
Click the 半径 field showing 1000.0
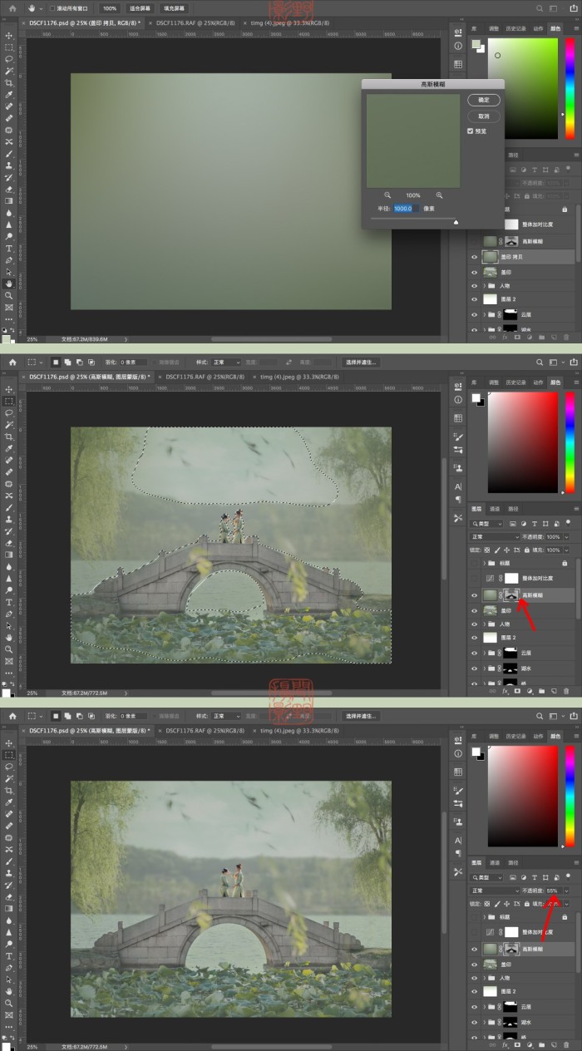tap(406, 209)
